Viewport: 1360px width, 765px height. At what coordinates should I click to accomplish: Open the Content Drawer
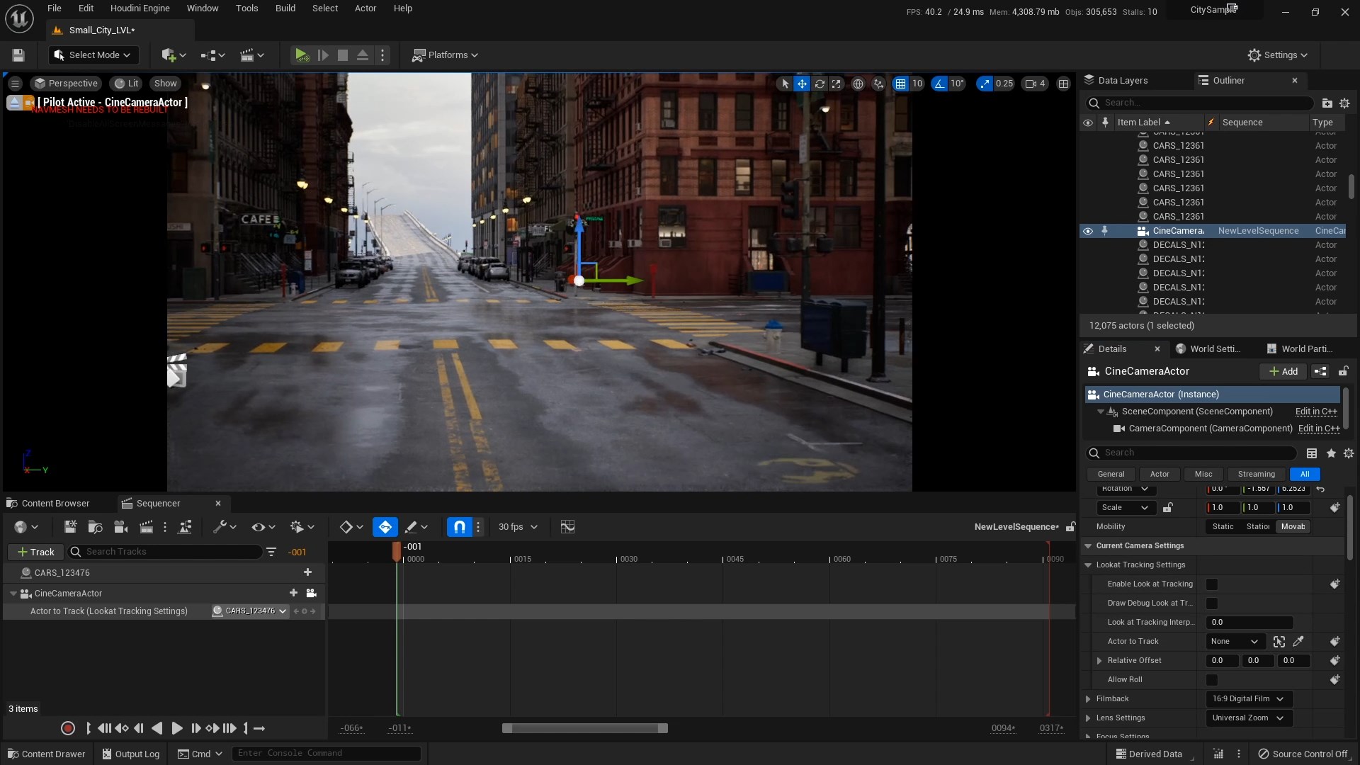pyautogui.click(x=46, y=754)
